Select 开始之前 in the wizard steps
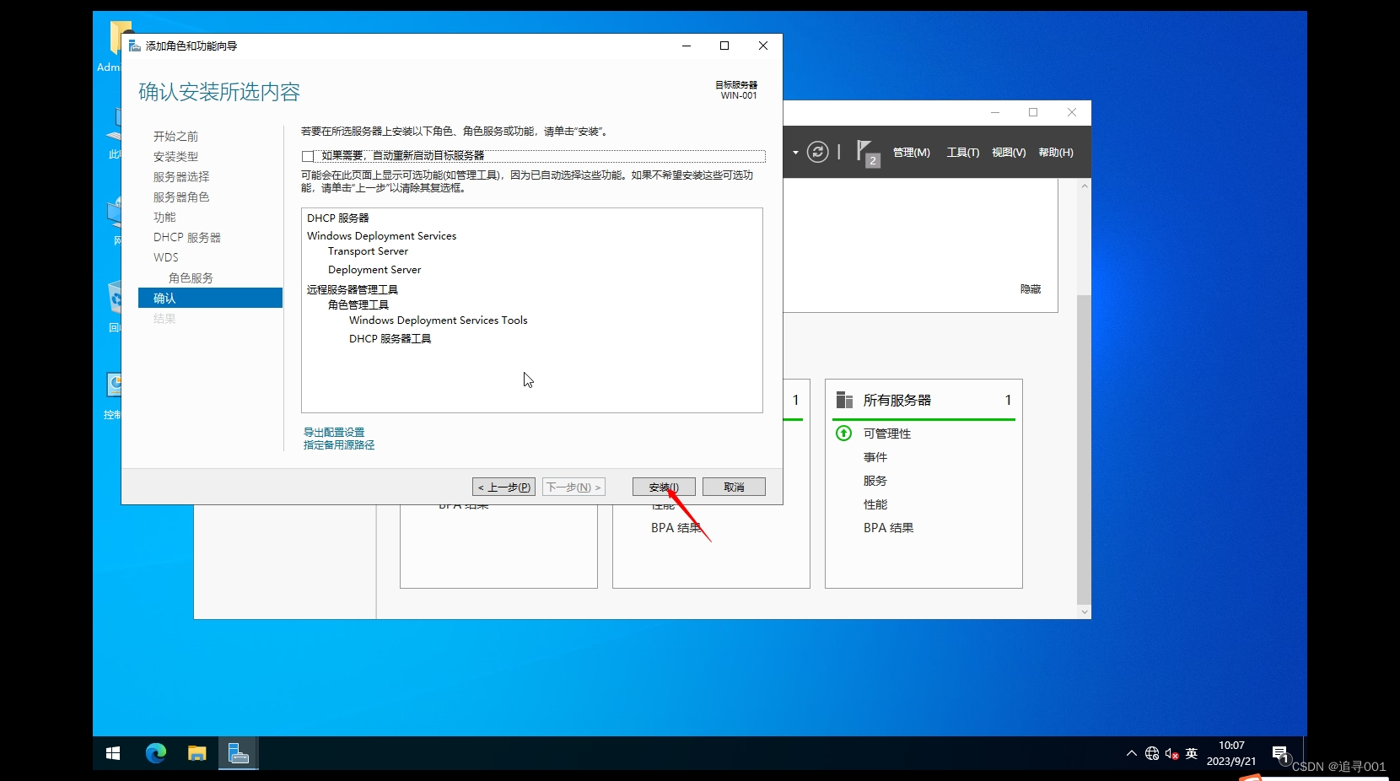This screenshot has width=1400, height=781. coord(175,136)
